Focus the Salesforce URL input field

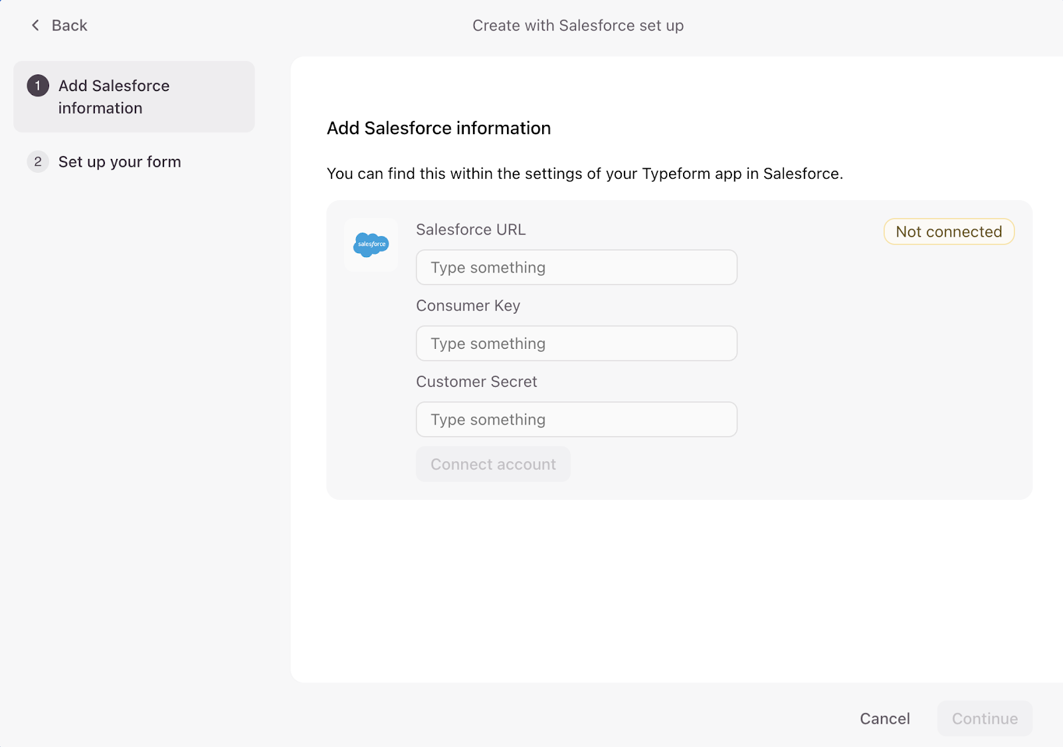click(x=576, y=267)
